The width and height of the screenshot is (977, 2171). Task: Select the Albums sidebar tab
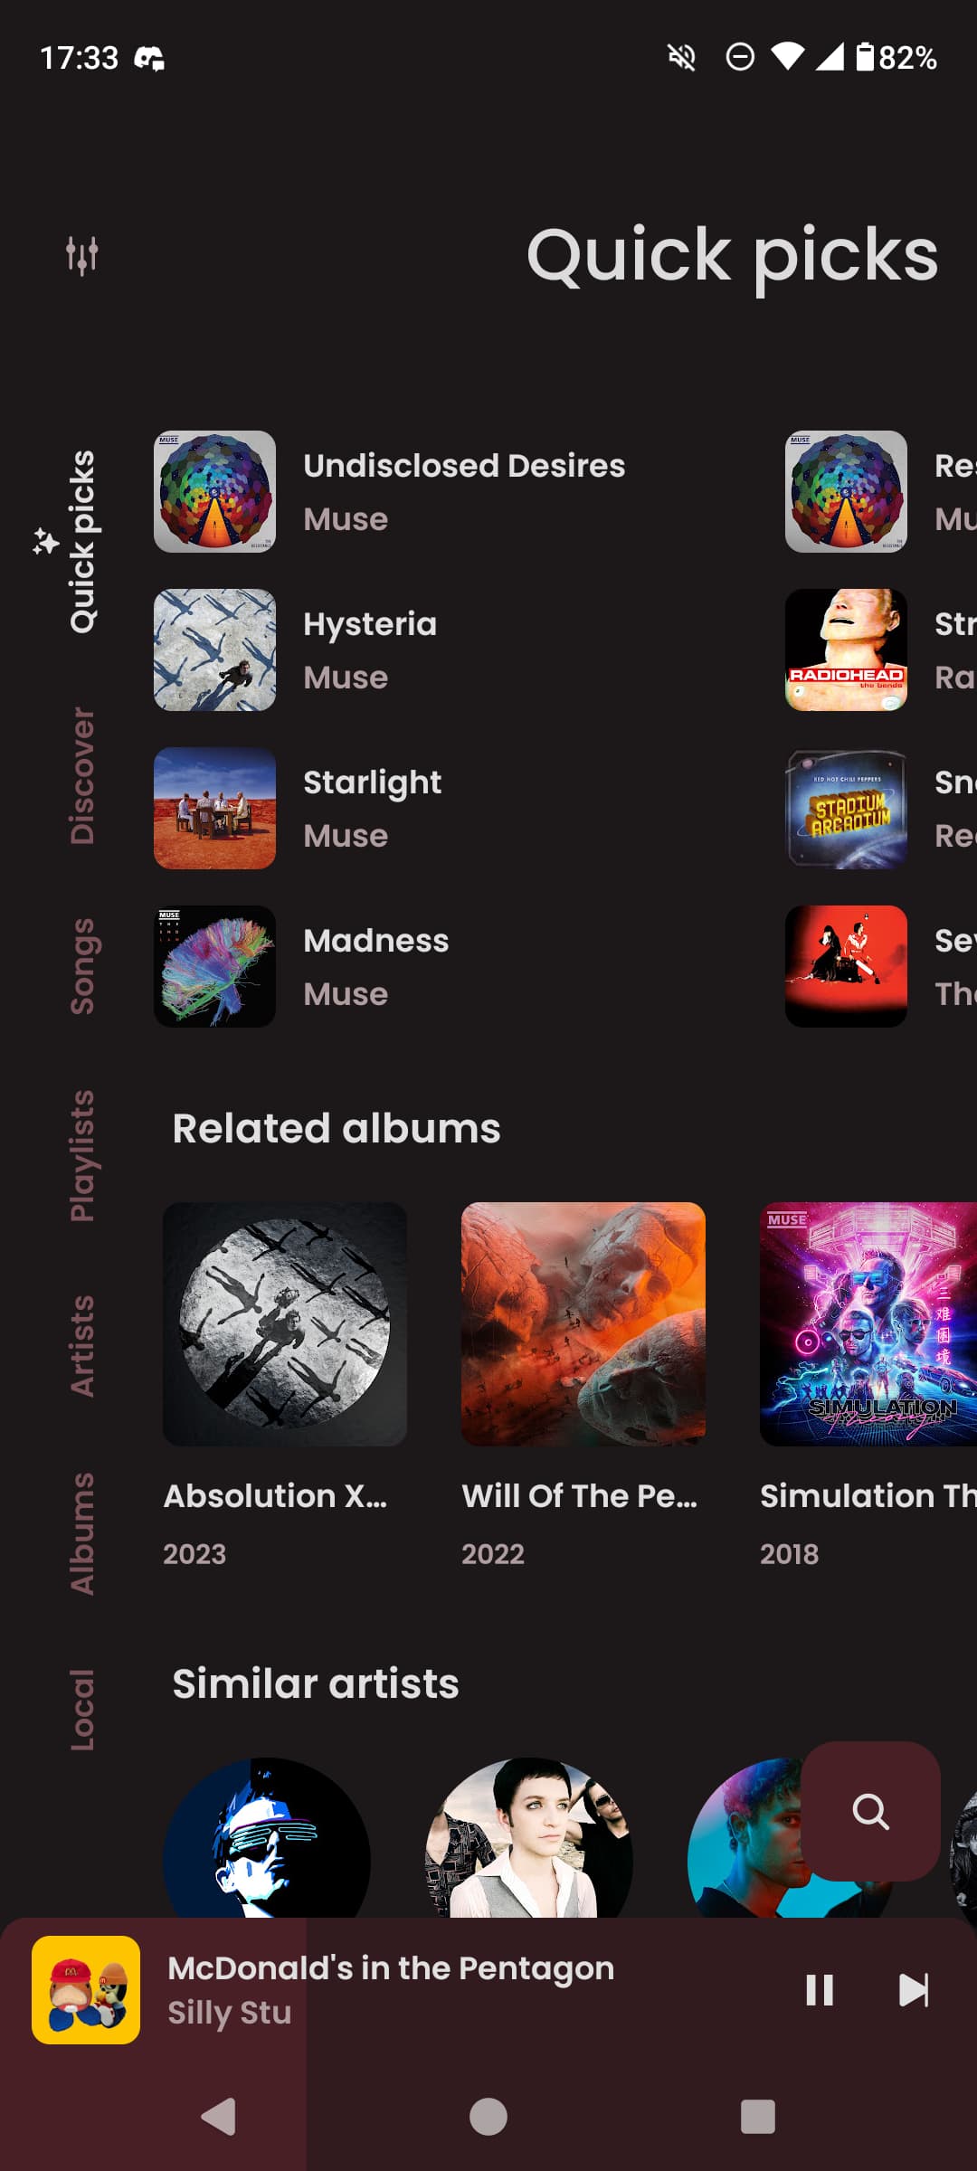(x=82, y=1534)
